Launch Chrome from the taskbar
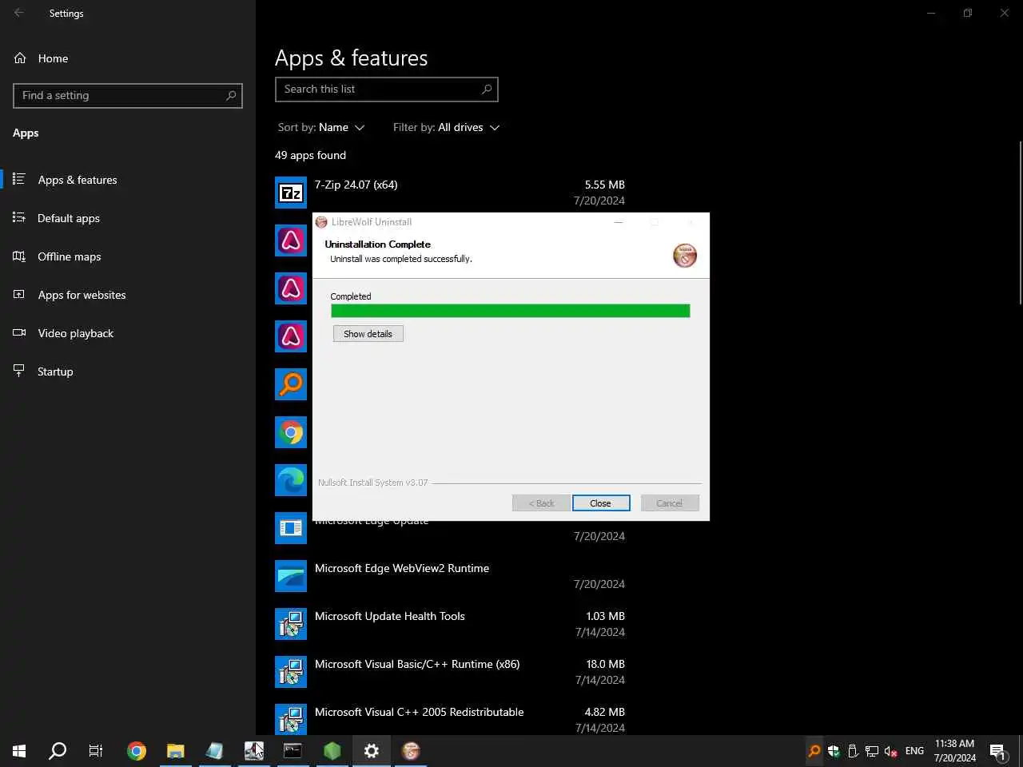This screenshot has width=1023, height=767. 137,751
